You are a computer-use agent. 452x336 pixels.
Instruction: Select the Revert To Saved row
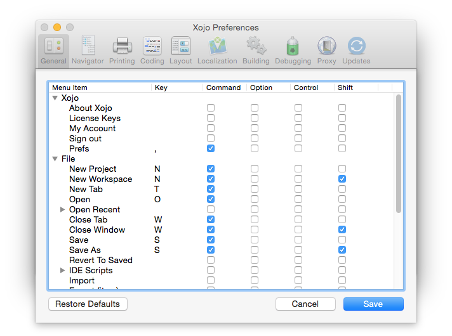tap(221, 260)
